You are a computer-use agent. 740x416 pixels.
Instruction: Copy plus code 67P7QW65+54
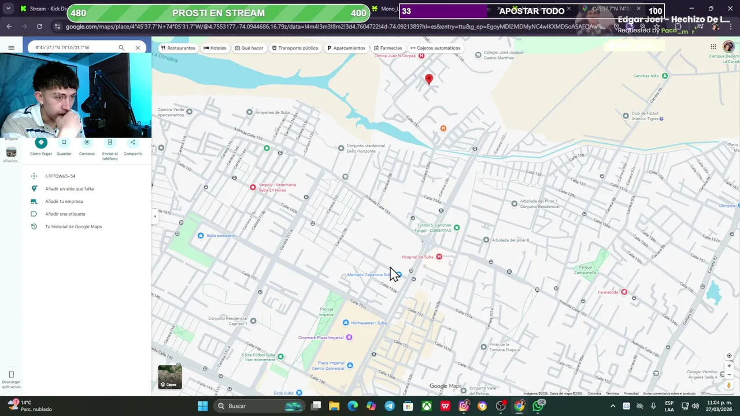click(x=60, y=176)
